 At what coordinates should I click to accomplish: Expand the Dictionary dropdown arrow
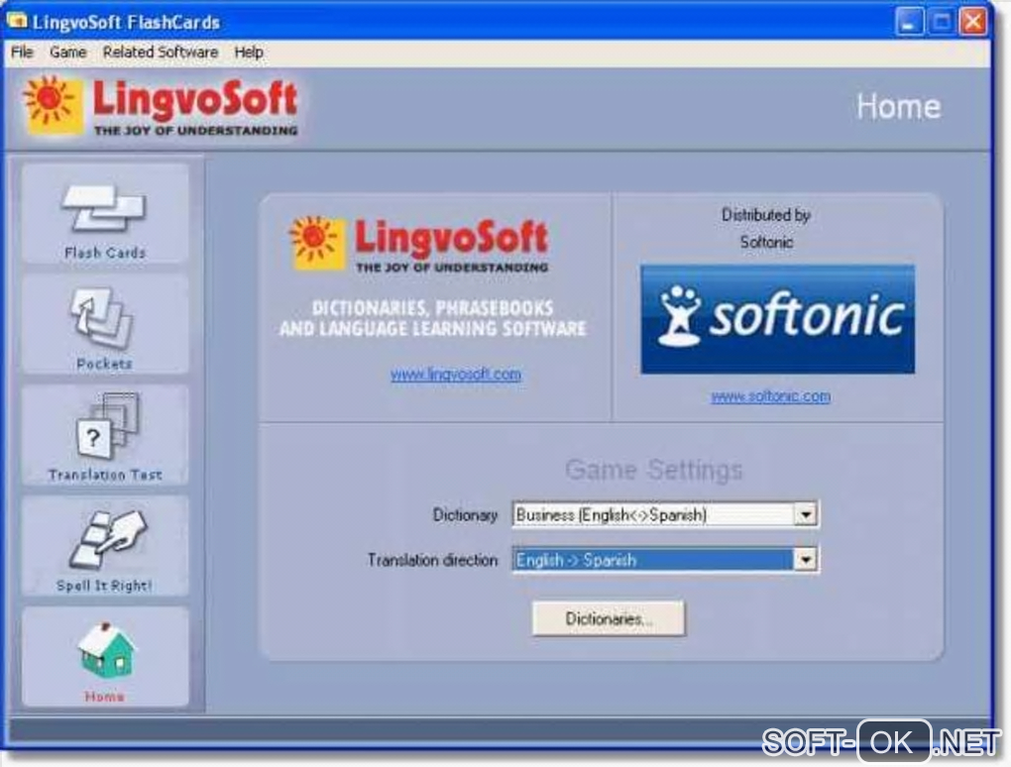tap(805, 514)
